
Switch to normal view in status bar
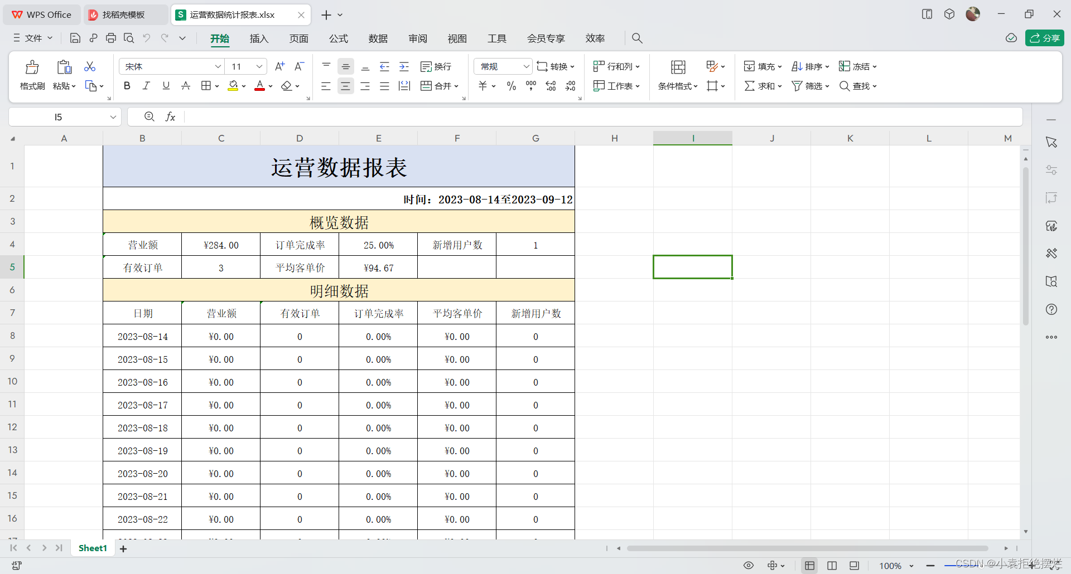809,565
